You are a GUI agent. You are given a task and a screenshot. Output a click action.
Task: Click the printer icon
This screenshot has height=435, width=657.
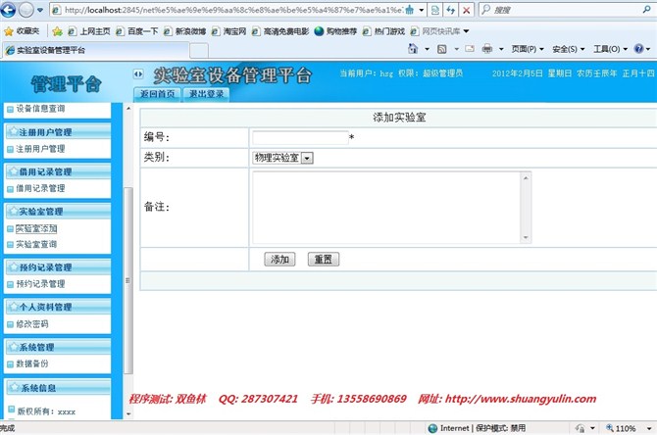point(487,49)
